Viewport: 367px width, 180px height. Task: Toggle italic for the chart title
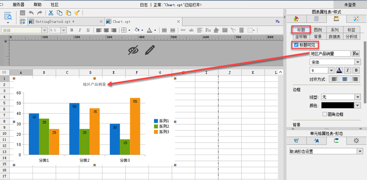click(x=348, y=70)
